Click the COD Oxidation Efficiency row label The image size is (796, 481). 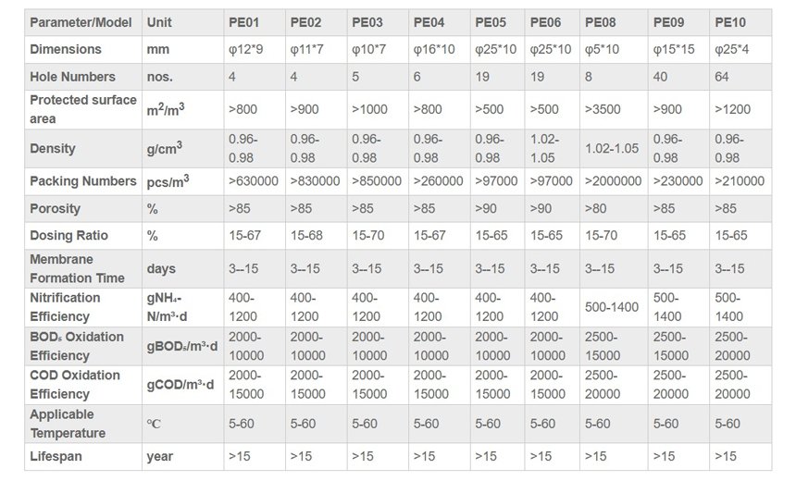75,385
